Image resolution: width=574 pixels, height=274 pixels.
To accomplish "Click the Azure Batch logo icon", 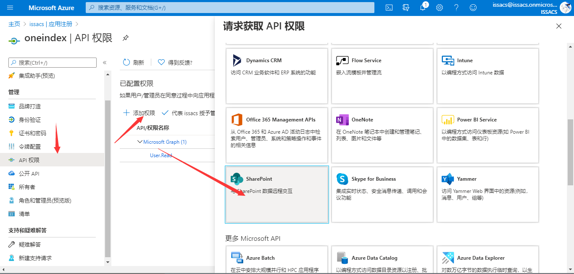I will pos(237,258).
